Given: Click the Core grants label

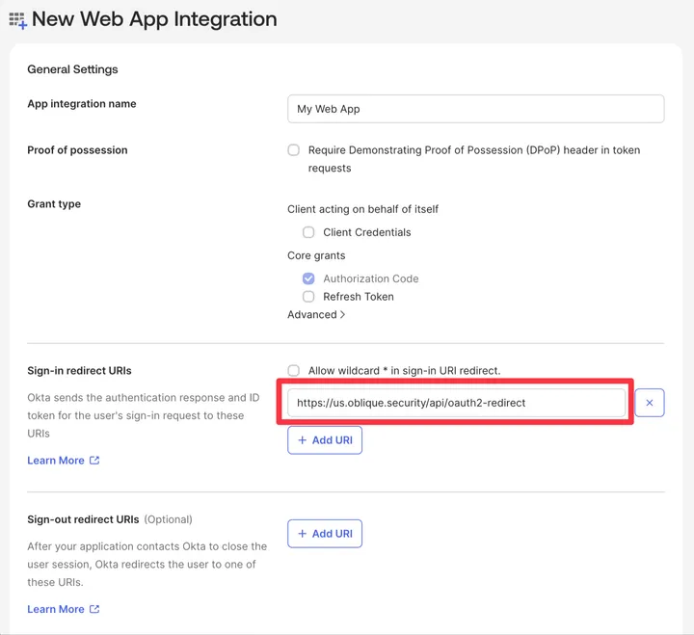Looking at the screenshot, I should pyautogui.click(x=316, y=255).
